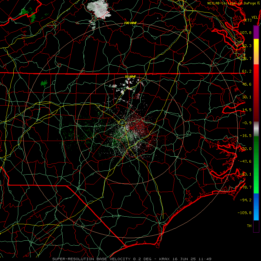Image resolution: width=261 pixels, height=261 pixels.
Task: Pick the purple segment of the color bar
Action: point(256,32)
